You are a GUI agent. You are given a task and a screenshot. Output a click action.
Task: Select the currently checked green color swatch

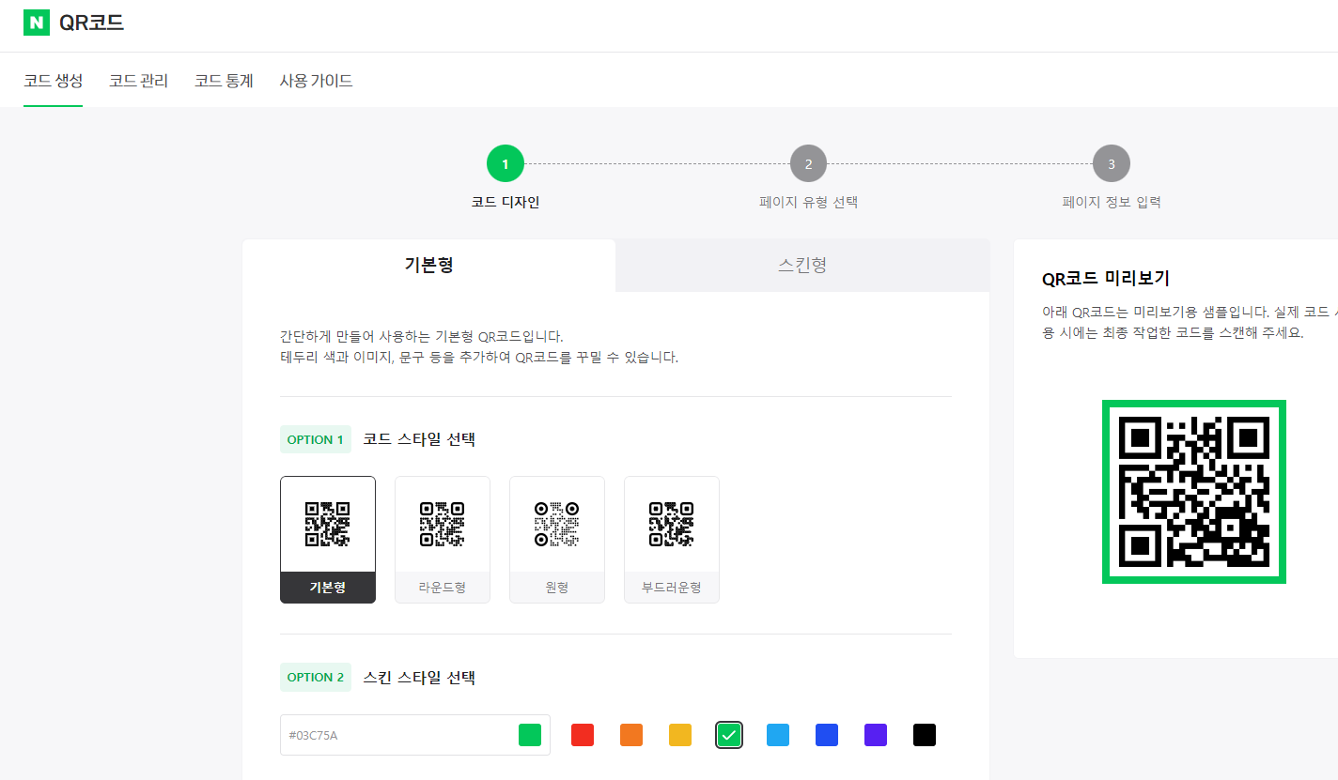tap(728, 735)
